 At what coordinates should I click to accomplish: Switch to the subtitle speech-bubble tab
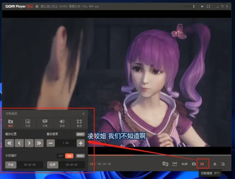45,123
